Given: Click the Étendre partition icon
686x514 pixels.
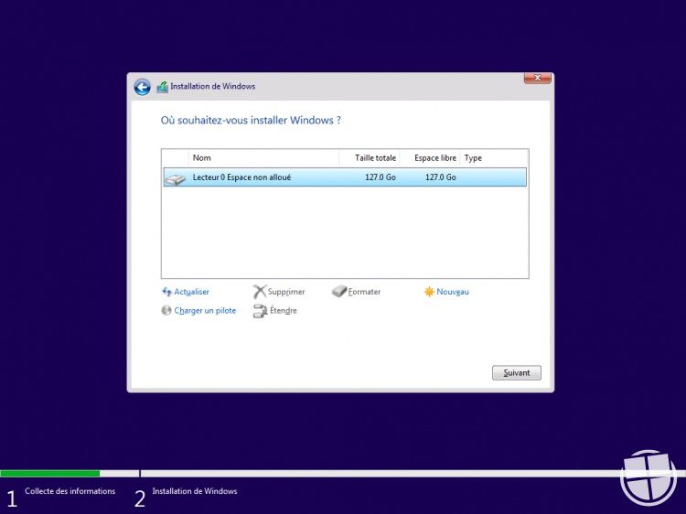Looking at the screenshot, I should (x=260, y=311).
